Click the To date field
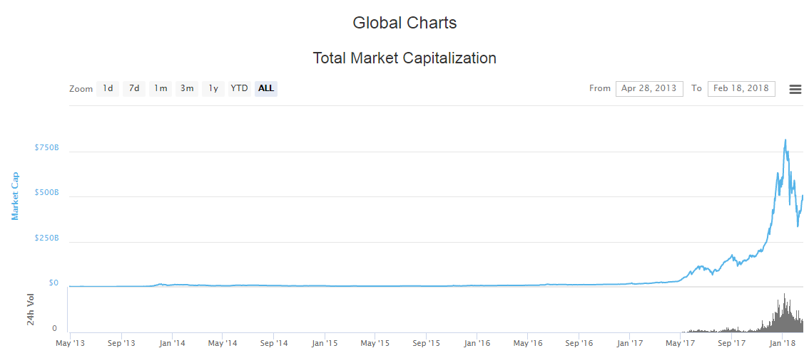 click(x=741, y=88)
